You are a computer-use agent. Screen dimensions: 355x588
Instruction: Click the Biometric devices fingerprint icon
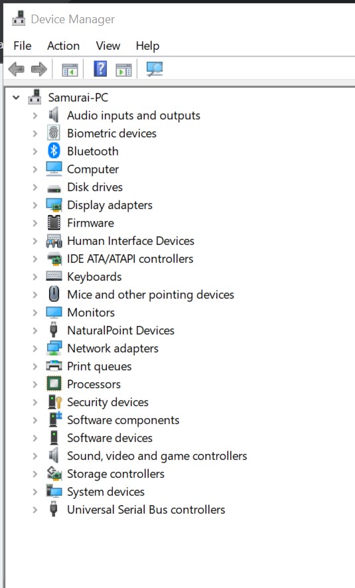[54, 133]
